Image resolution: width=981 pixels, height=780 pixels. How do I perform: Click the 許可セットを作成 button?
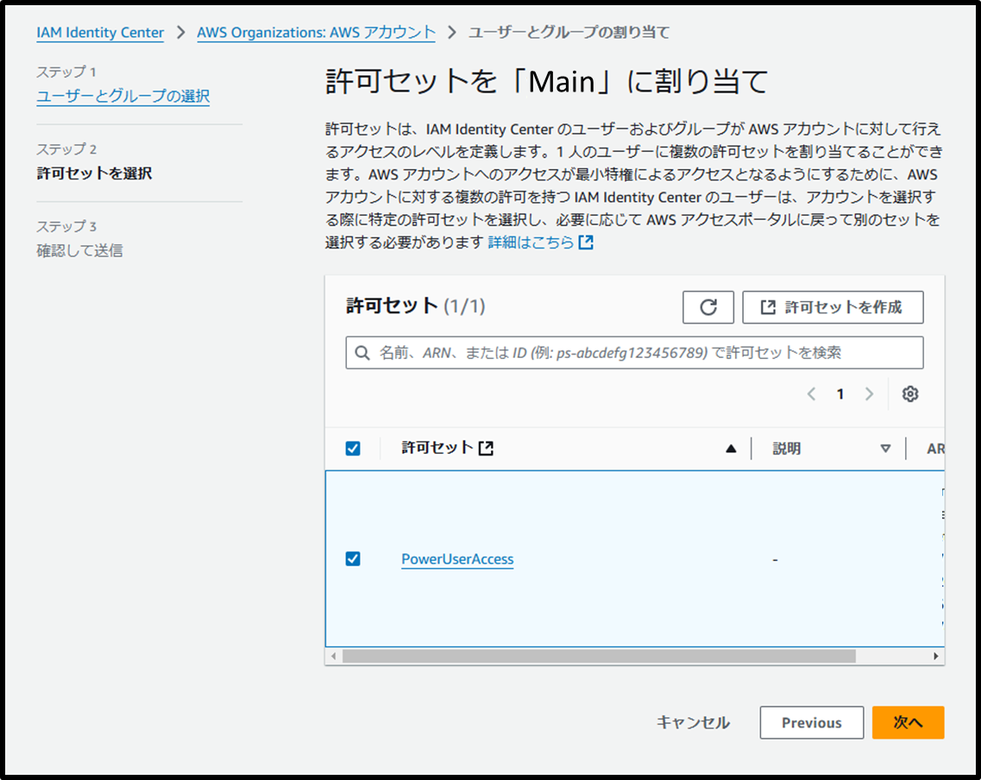[833, 307]
